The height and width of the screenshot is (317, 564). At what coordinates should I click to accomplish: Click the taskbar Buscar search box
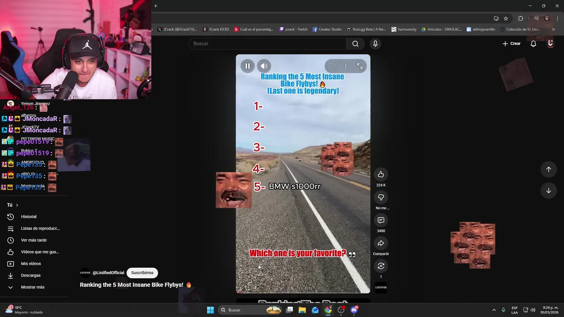[250, 310]
